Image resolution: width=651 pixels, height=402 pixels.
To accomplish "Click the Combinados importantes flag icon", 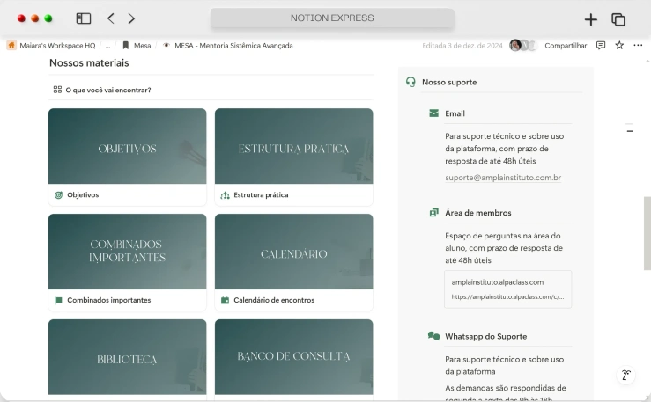I will (x=58, y=300).
